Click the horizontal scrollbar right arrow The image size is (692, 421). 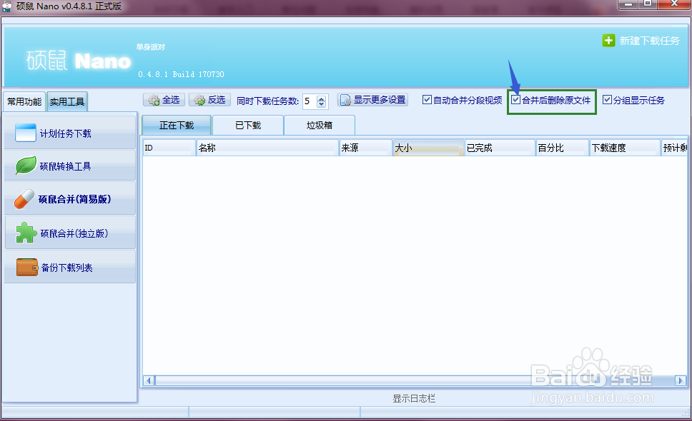681,380
